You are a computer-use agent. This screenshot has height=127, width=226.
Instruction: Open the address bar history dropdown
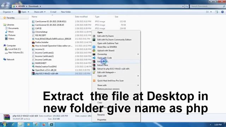point(183,6)
